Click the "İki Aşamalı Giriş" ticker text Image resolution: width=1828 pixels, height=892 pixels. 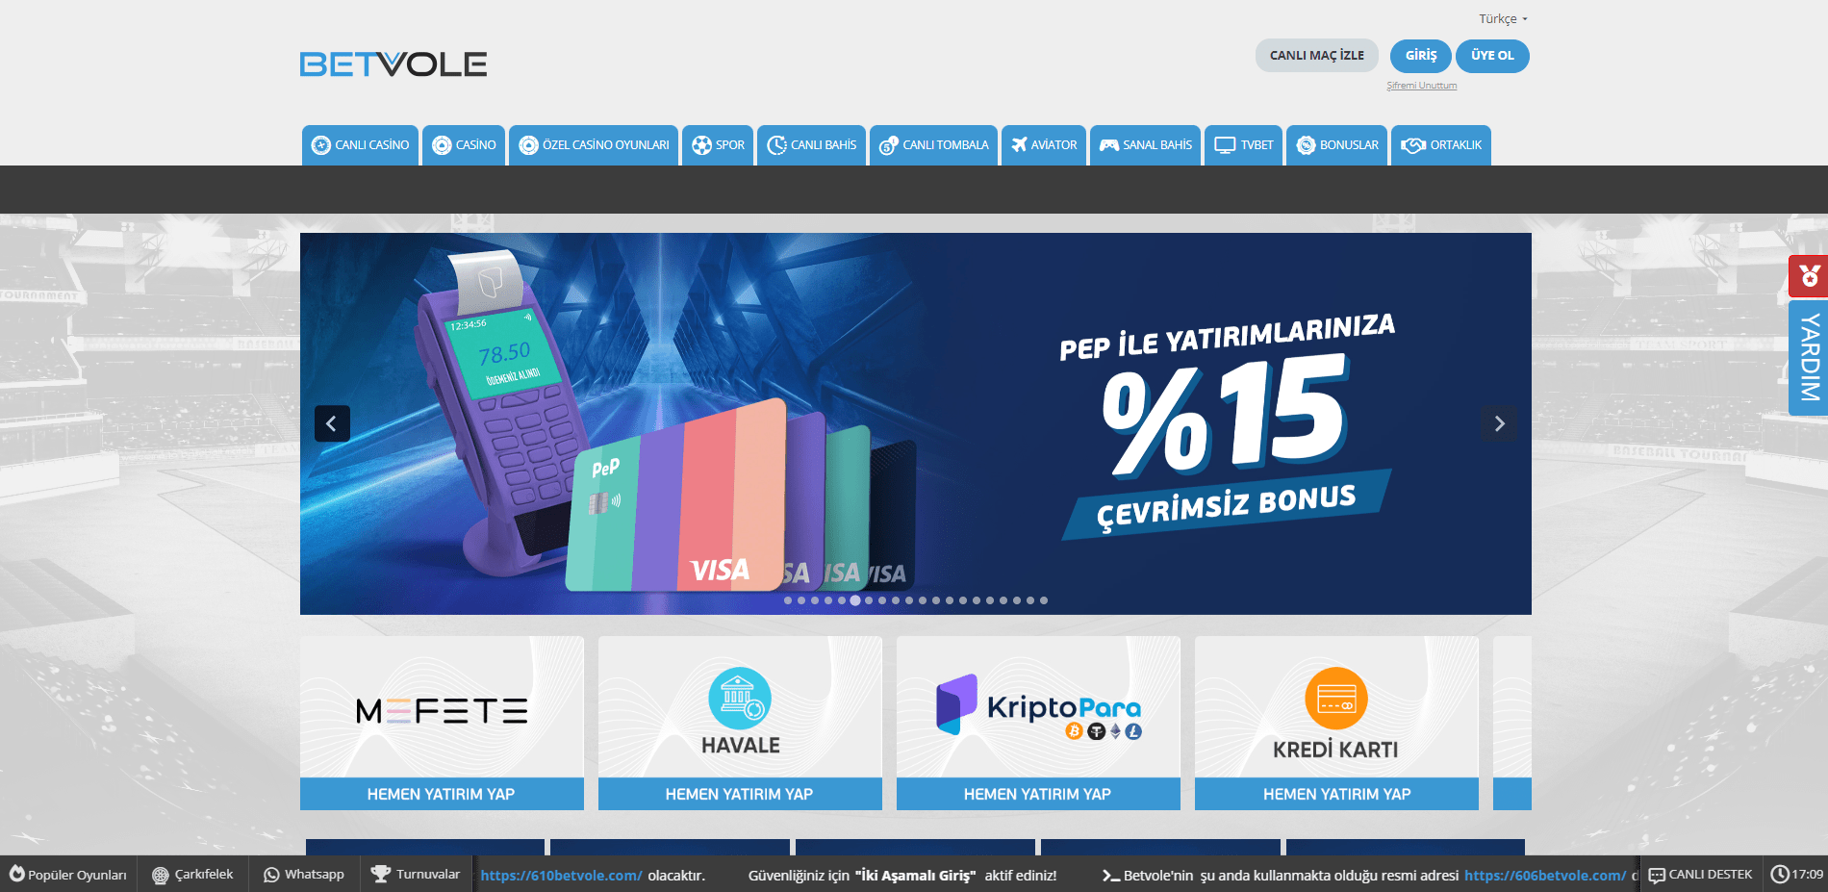[x=915, y=876]
